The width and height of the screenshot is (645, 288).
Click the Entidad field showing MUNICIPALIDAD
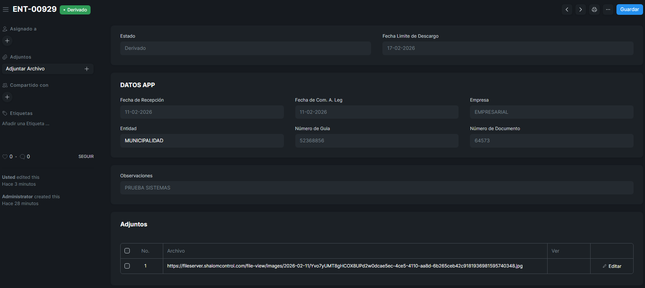click(202, 141)
